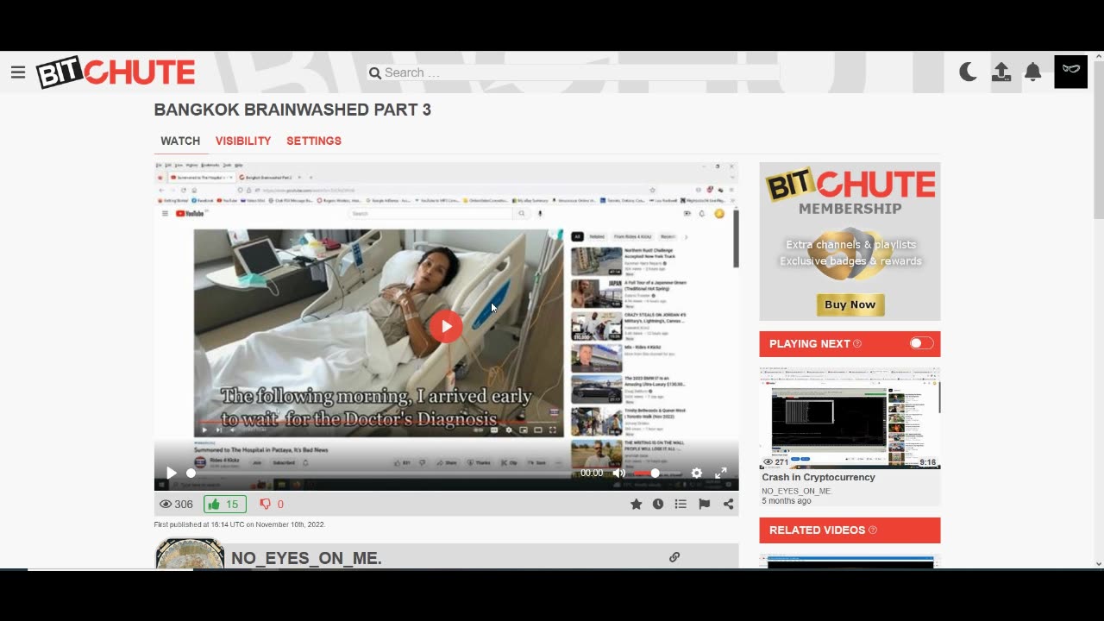Click the Playing Next help question icon
This screenshot has height=621, width=1104.
857,344
